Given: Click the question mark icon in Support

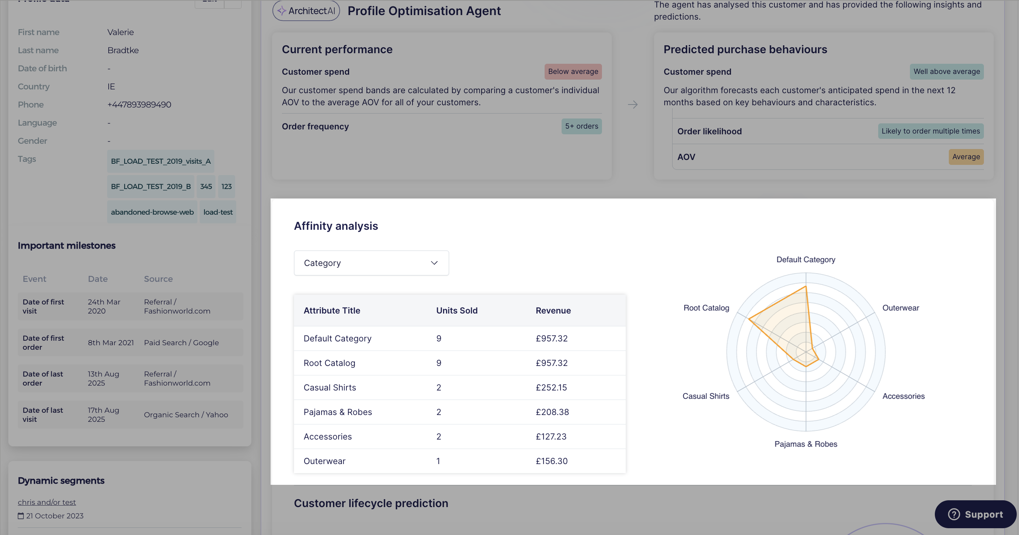Looking at the screenshot, I should click(x=954, y=514).
